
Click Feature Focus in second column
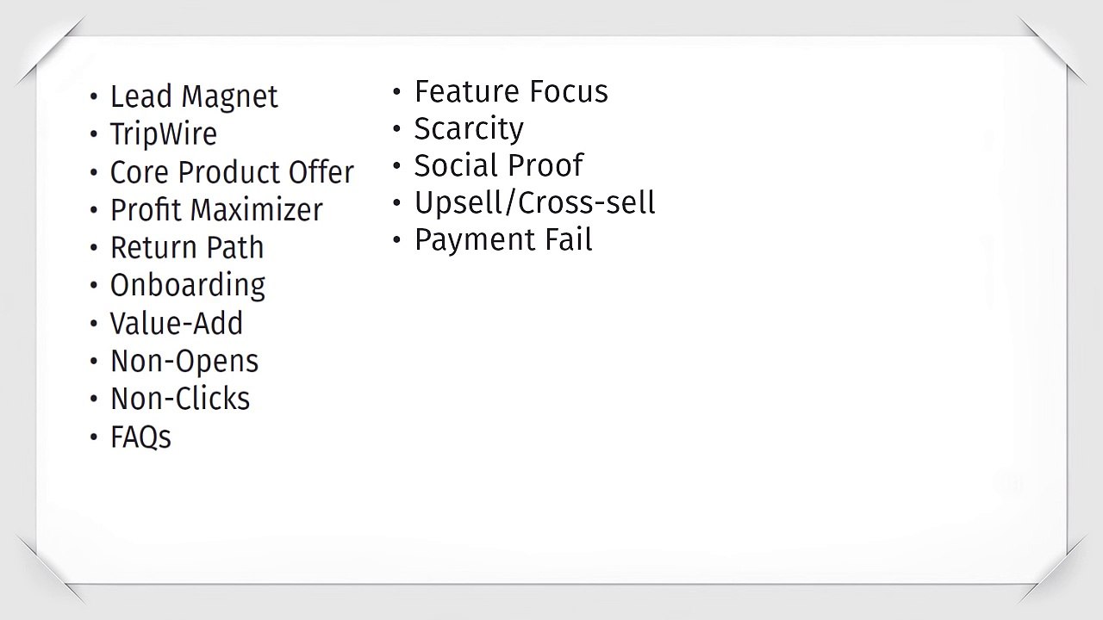pyautogui.click(x=511, y=92)
